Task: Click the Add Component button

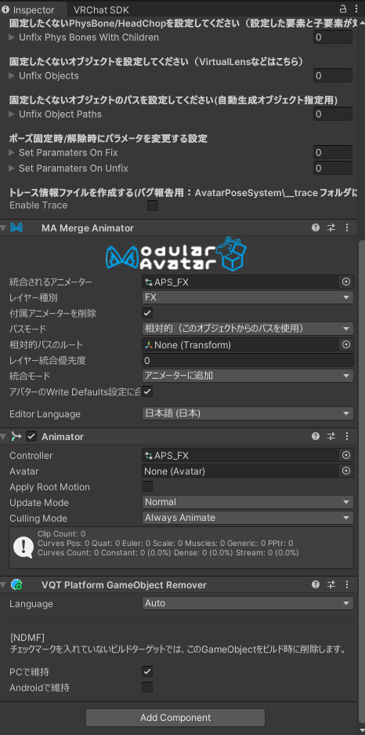Action: point(175,718)
